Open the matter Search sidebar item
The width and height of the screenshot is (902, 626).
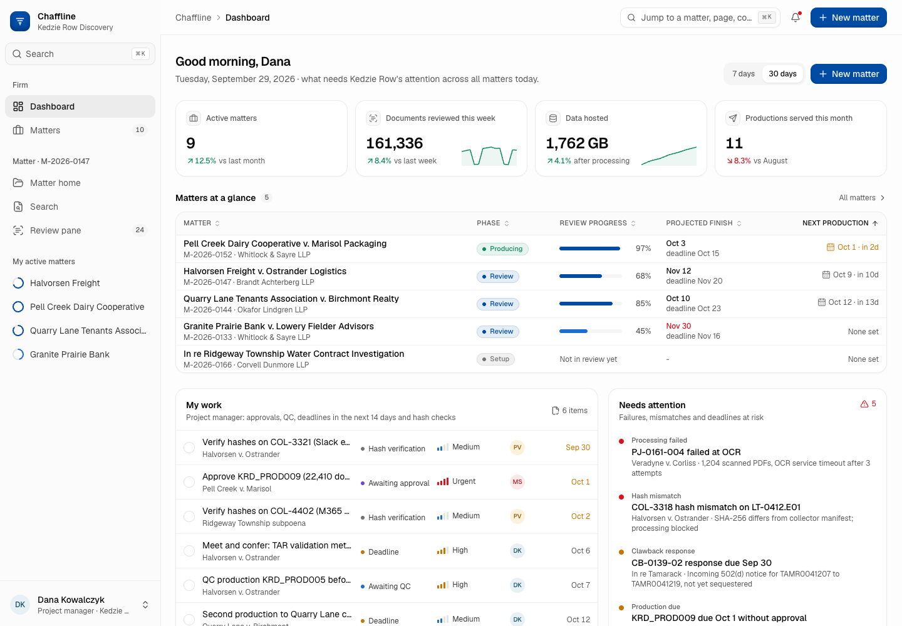(x=80, y=207)
